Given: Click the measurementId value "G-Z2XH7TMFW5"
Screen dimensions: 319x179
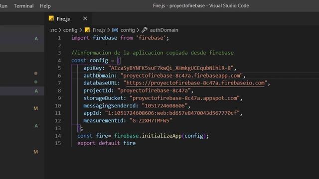Looking at the screenshot, I should coord(151,121).
